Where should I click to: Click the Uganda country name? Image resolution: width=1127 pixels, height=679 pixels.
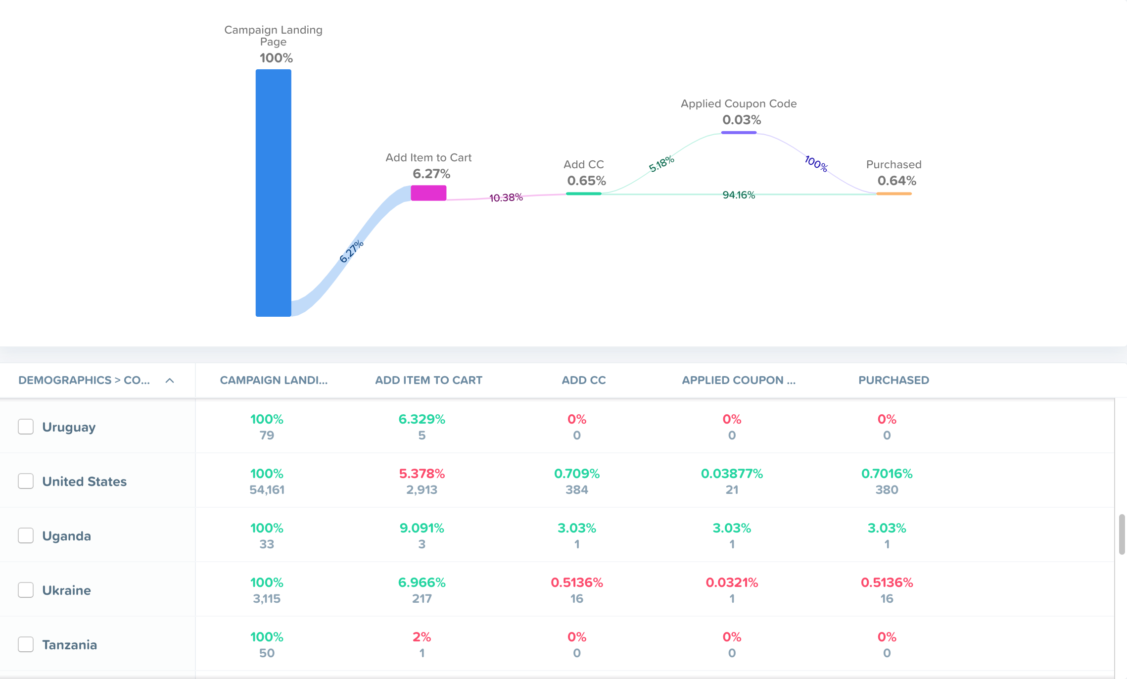click(67, 536)
